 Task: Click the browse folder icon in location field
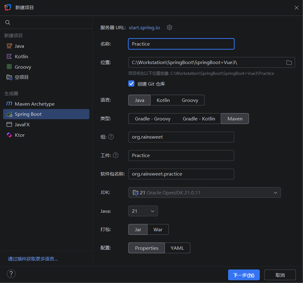click(x=289, y=62)
